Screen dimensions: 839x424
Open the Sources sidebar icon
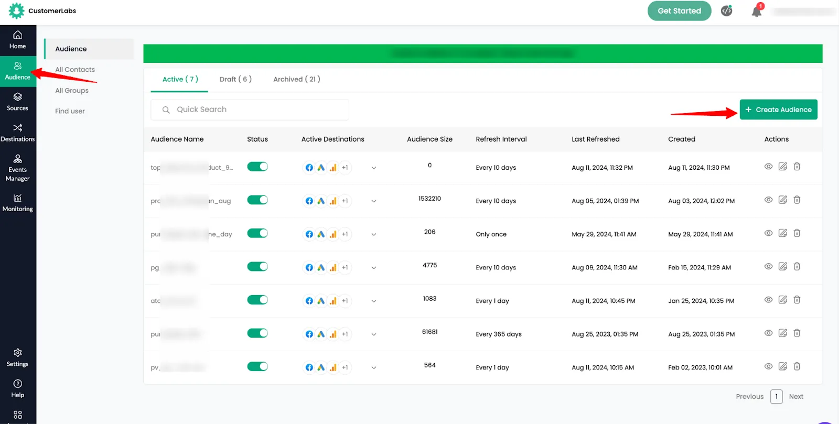point(18,102)
